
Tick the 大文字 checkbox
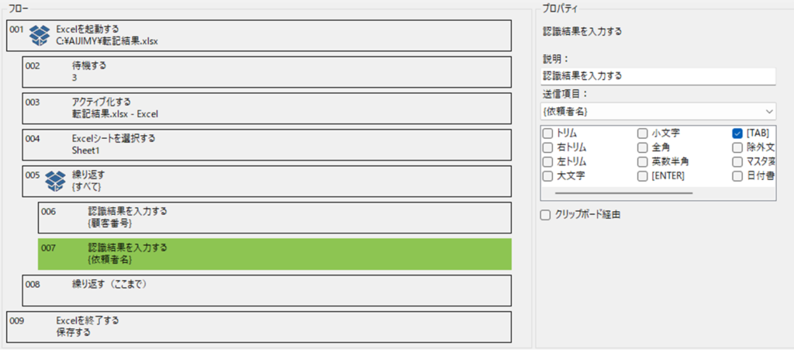click(548, 176)
